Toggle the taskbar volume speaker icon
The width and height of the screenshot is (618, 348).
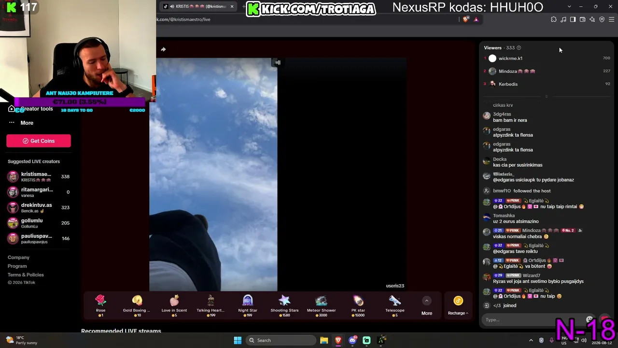(584, 340)
